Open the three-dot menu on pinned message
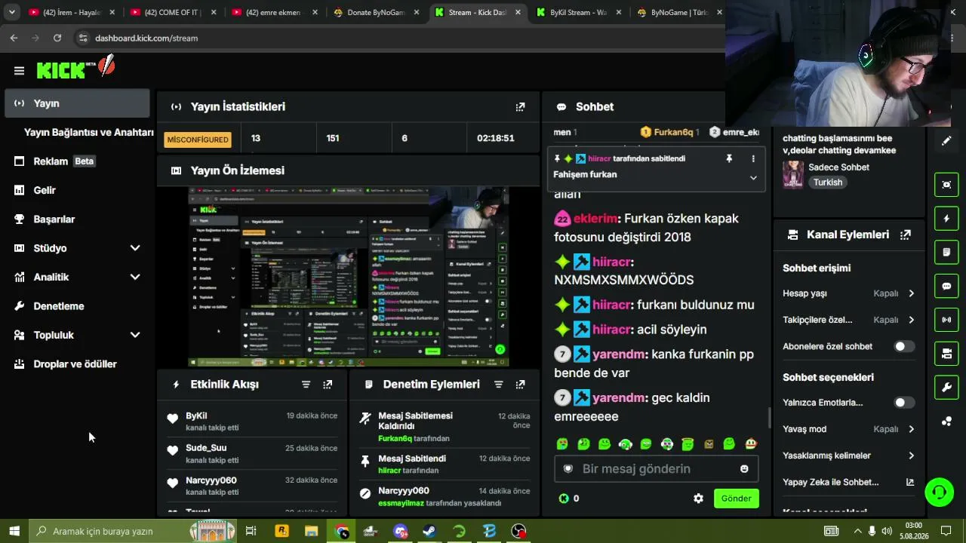The image size is (966, 543). pyautogui.click(x=752, y=159)
